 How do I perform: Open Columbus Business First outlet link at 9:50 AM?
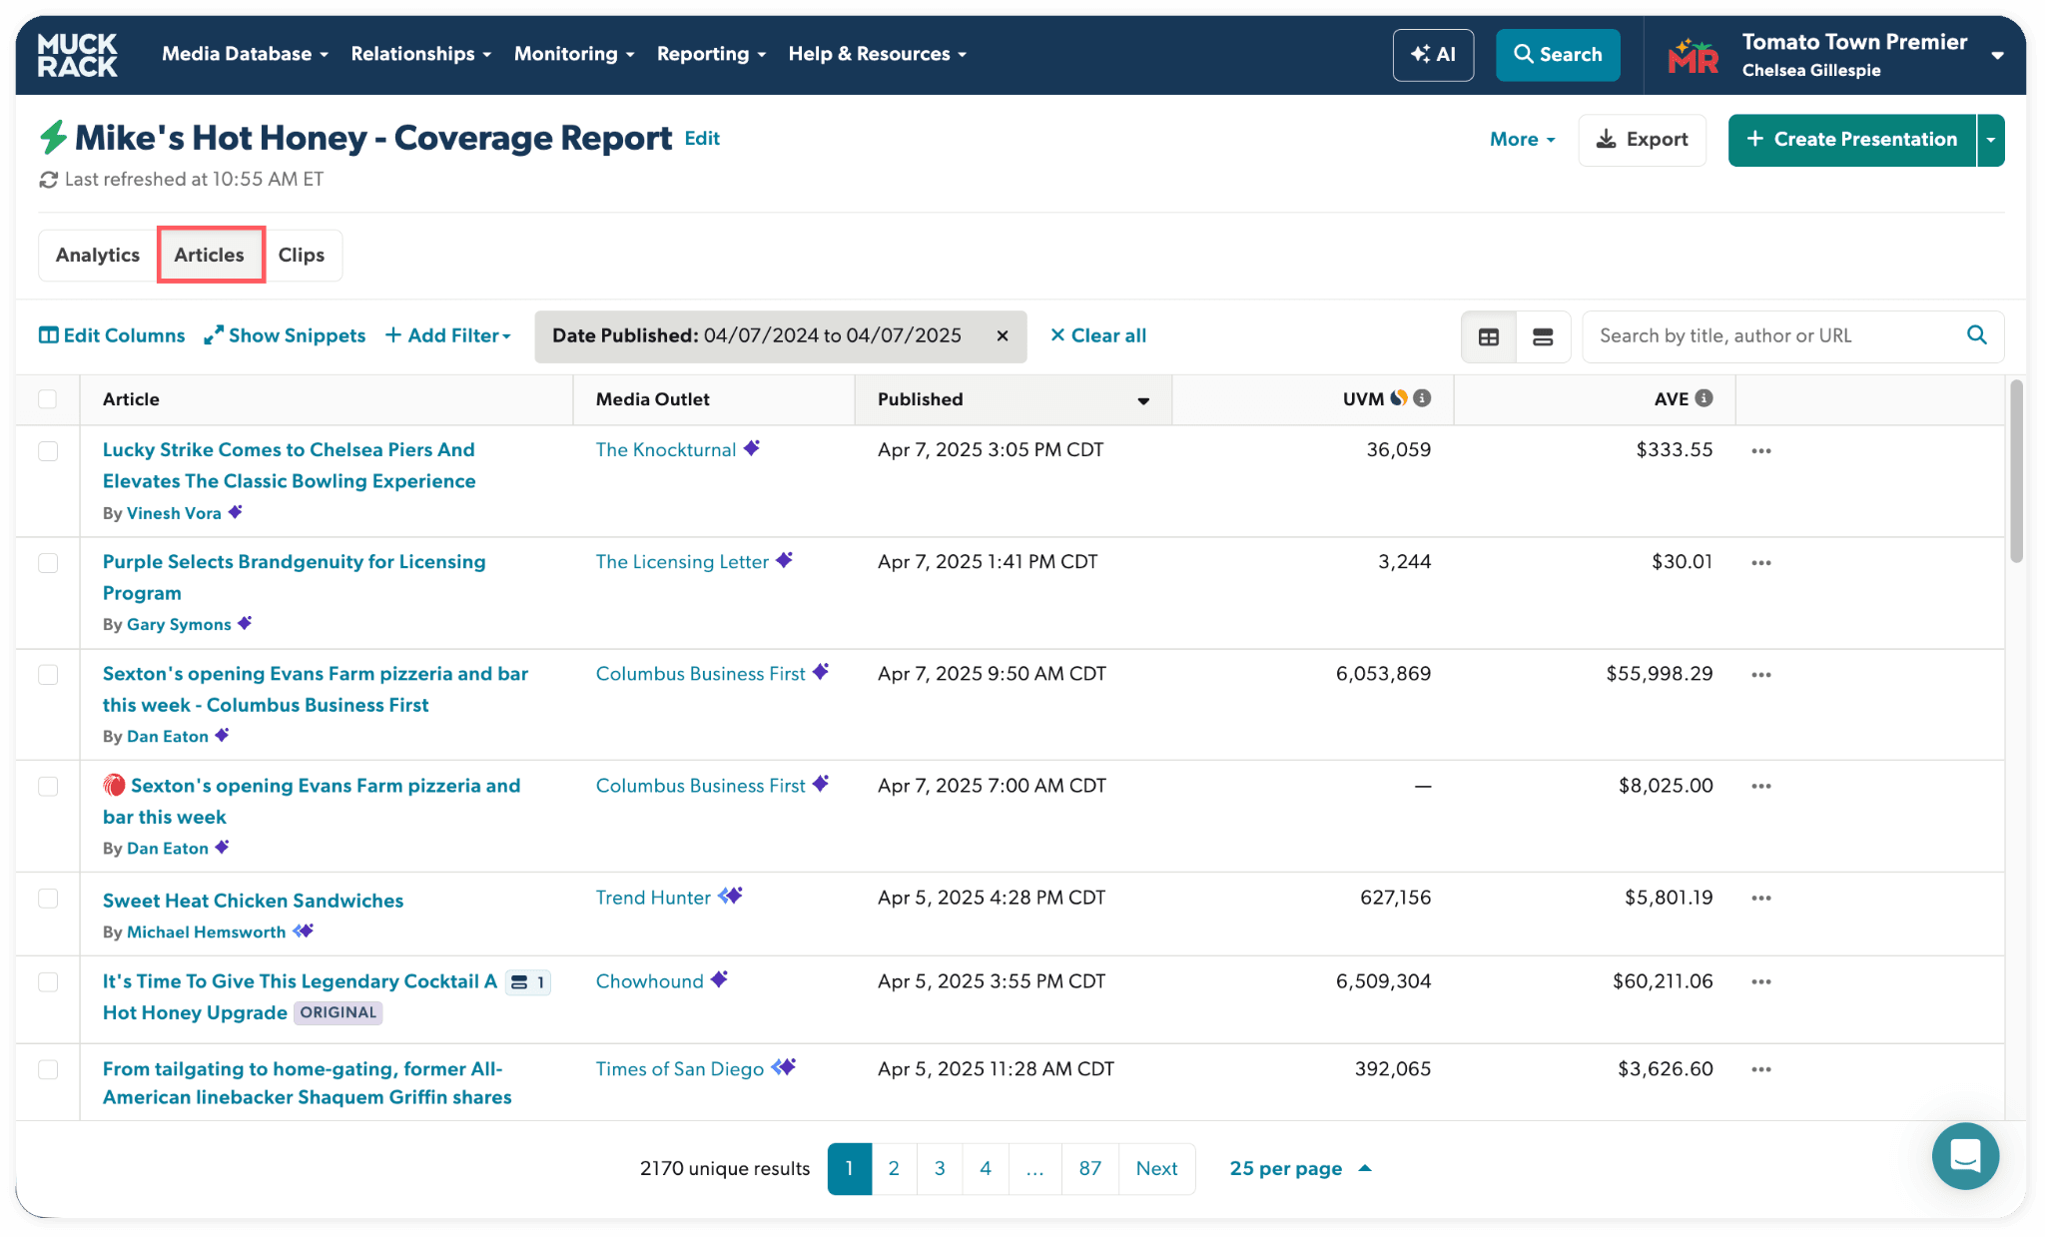(x=701, y=674)
